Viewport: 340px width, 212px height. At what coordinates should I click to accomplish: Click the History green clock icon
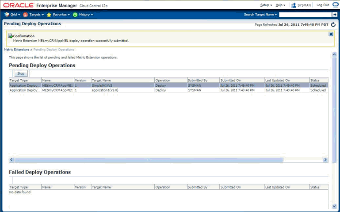75,15
